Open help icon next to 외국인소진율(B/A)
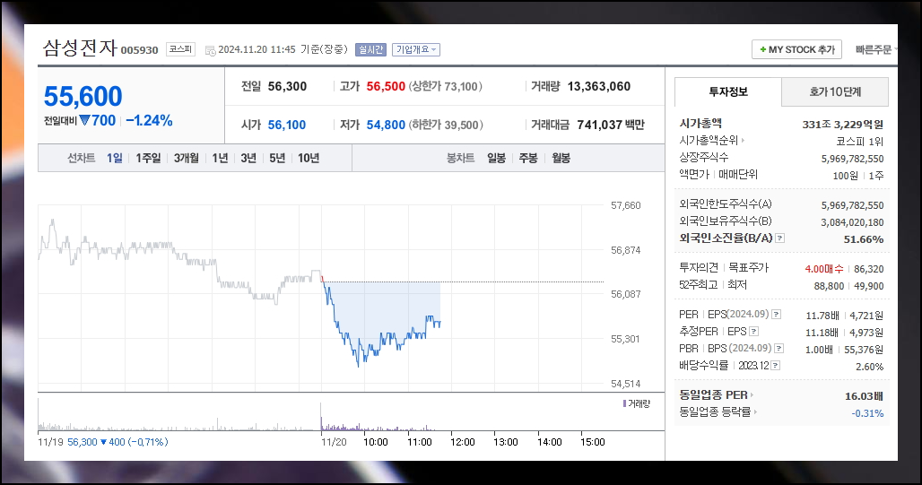The image size is (922, 485). tap(779, 238)
